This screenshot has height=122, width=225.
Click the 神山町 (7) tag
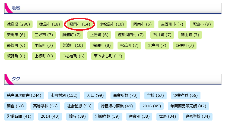click(190, 35)
